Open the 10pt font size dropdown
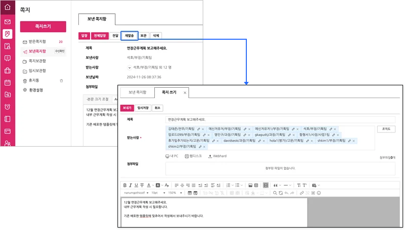Screen dimensions: 405x230 pyautogui.click(x=157, y=193)
